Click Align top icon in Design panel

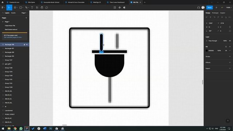tap(218, 17)
